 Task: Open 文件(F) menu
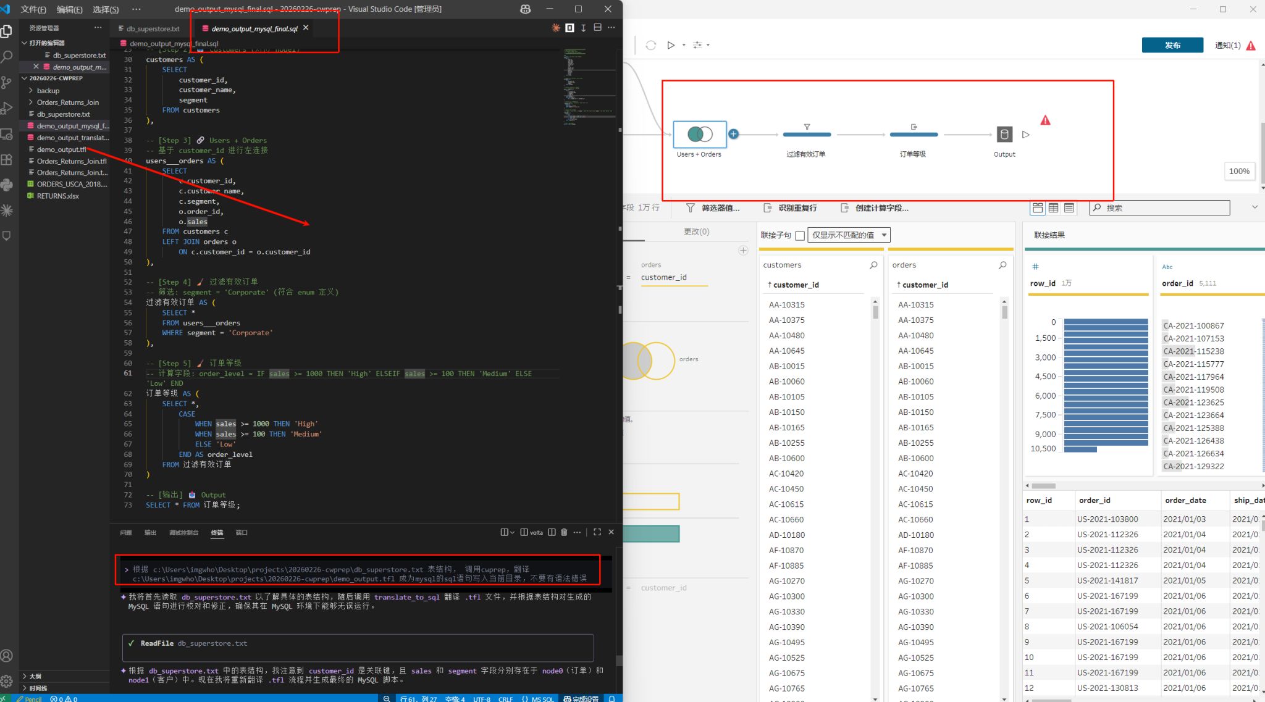click(33, 9)
